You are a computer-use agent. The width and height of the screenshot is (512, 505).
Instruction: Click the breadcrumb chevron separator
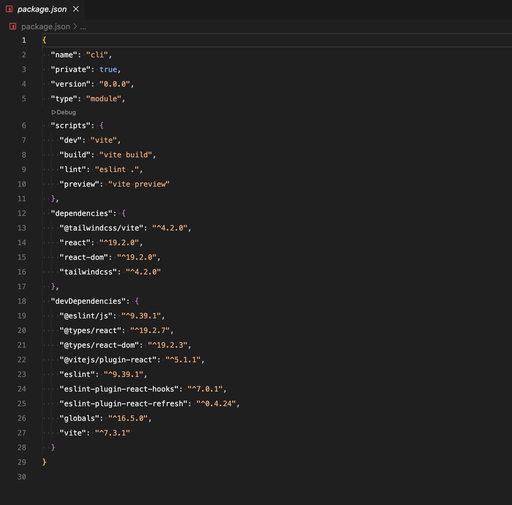(x=75, y=27)
